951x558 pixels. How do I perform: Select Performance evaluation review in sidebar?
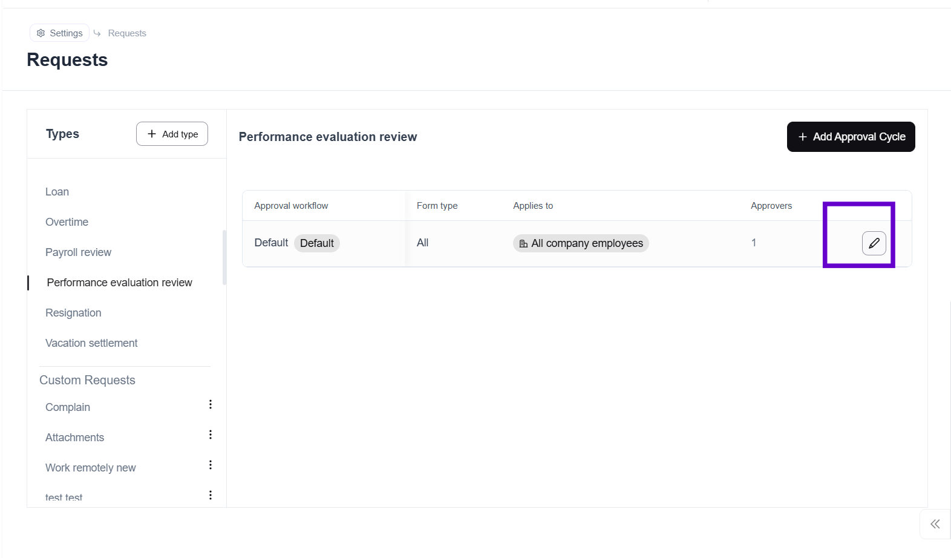119,283
